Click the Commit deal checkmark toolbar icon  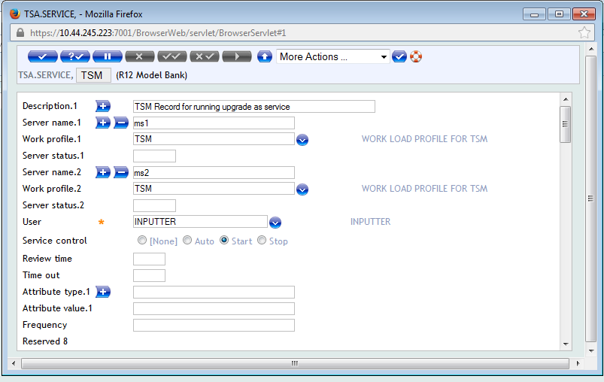[x=43, y=56]
